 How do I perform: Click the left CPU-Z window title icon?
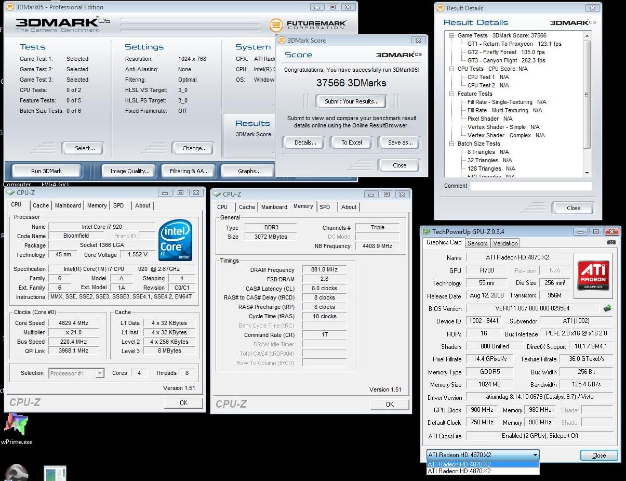(x=10, y=193)
